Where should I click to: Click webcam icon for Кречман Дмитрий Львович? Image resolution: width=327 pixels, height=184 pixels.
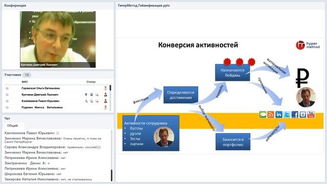click(91, 95)
